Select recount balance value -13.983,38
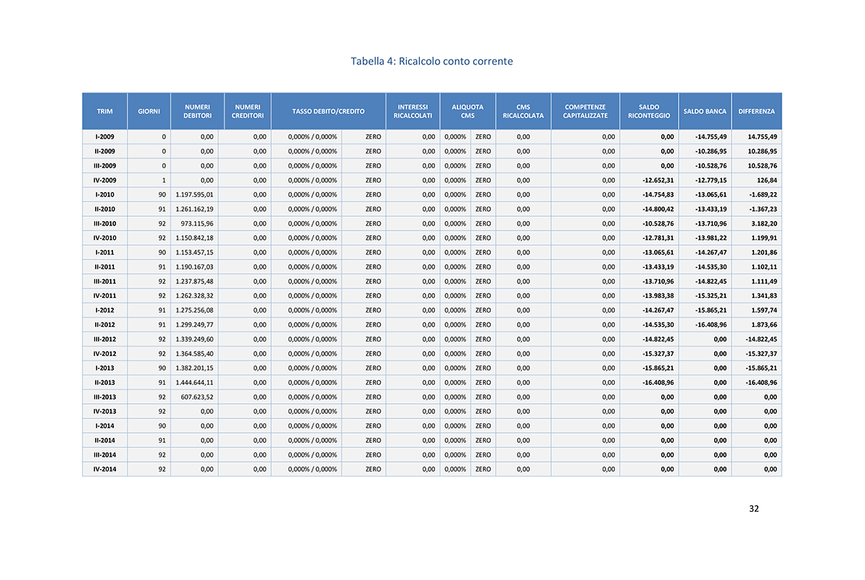This screenshot has height=580, width=865. (x=658, y=296)
